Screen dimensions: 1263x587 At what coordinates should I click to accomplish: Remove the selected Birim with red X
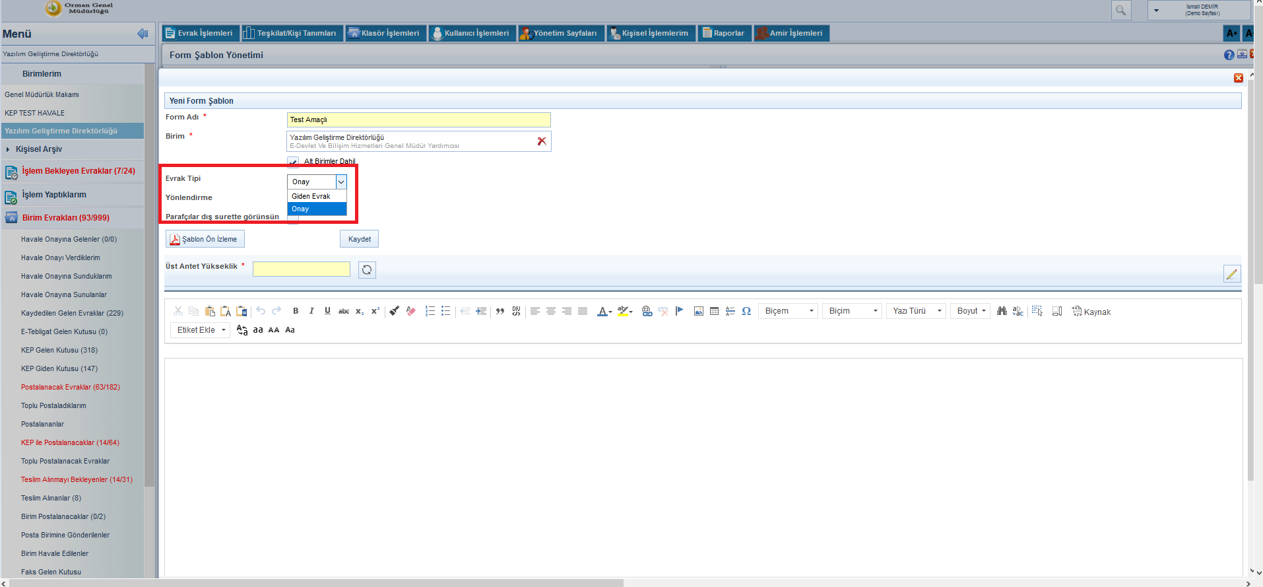[542, 141]
